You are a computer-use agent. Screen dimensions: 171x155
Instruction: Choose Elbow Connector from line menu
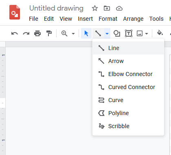[x=128, y=74]
